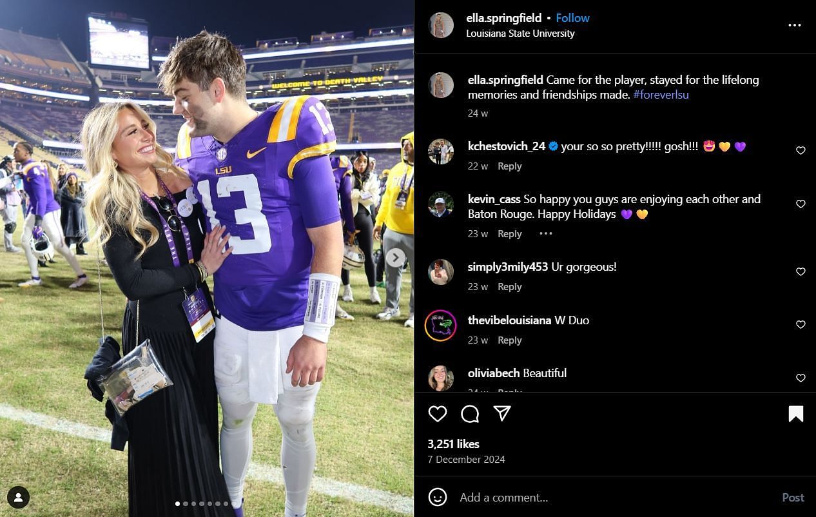The width and height of the screenshot is (816, 517).
Task: Open thevibelouisiana's profile avatar
Action: point(441,325)
